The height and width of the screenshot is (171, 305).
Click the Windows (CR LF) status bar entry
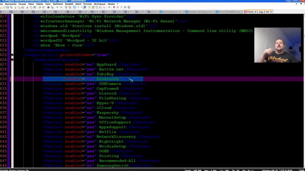[x=270, y=170]
